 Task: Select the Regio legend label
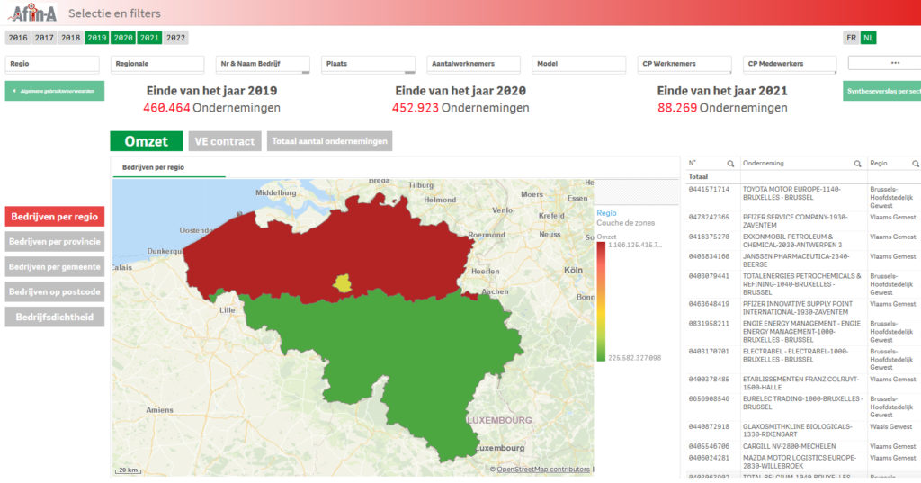(x=606, y=213)
